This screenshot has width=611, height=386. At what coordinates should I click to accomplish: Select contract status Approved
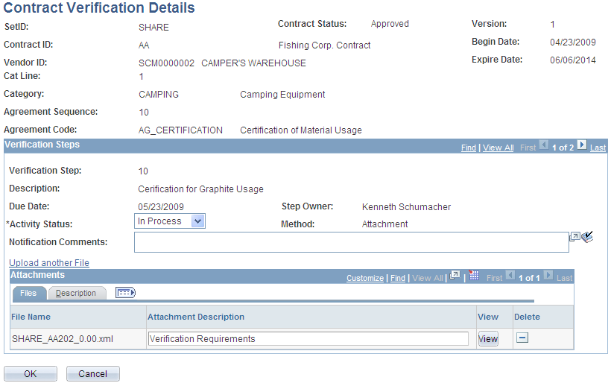[x=390, y=24]
